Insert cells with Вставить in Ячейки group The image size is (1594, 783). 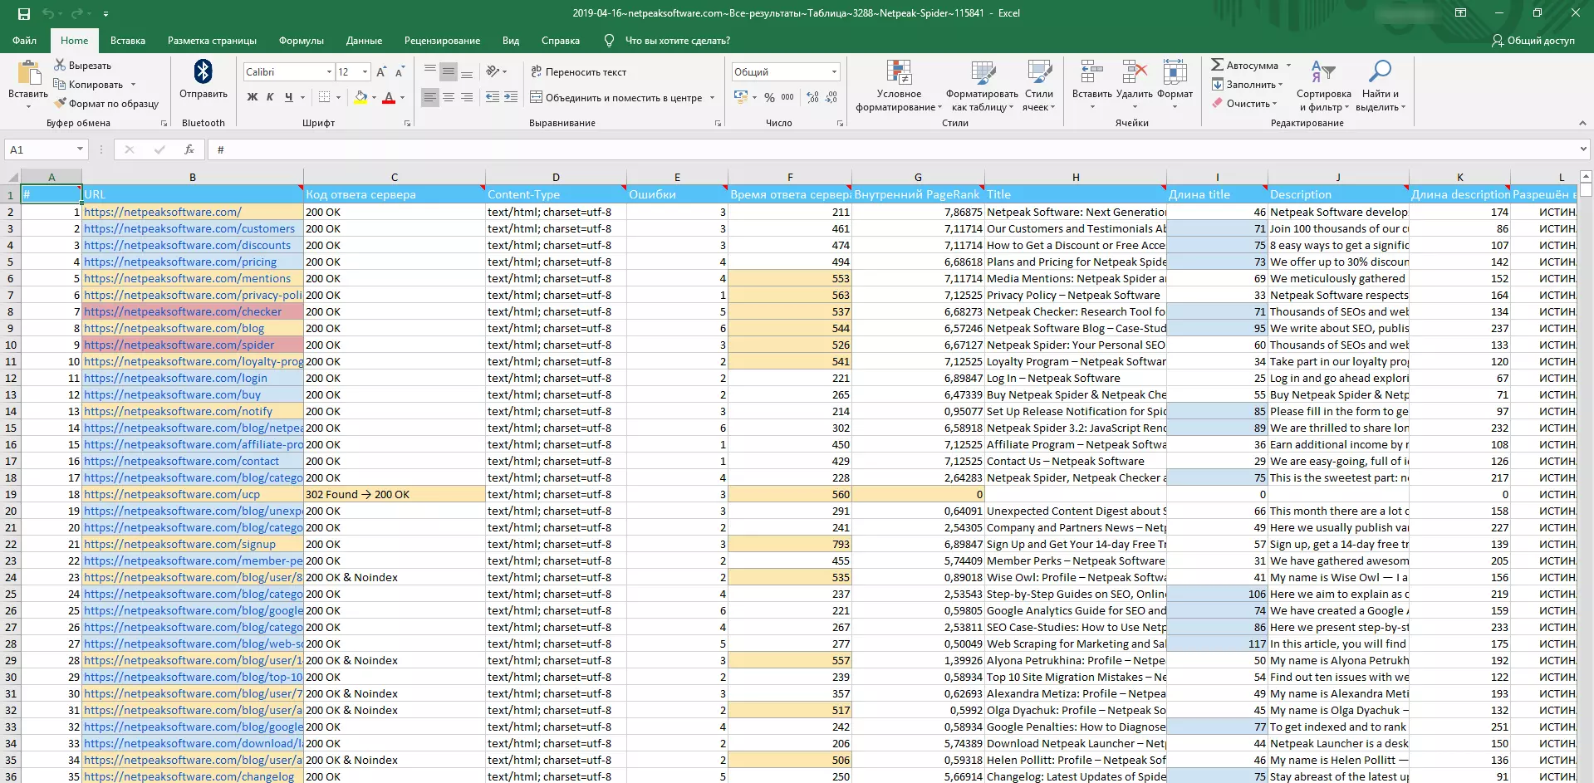click(x=1091, y=85)
